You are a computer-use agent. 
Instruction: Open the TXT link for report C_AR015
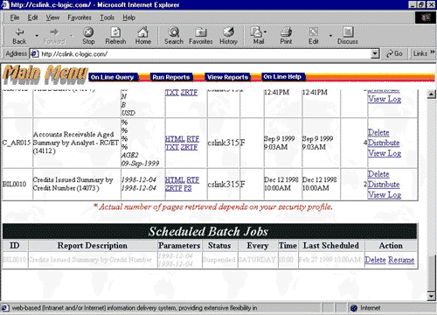pyautogui.click(x=172, y=147)
